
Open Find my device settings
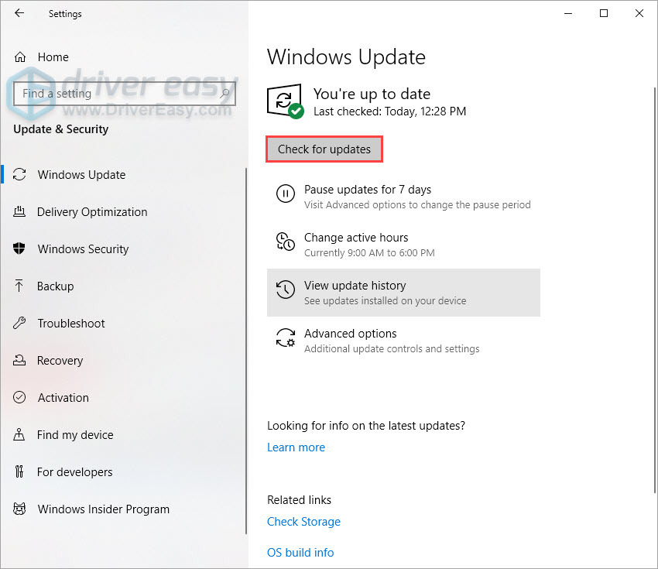point(123,435)
